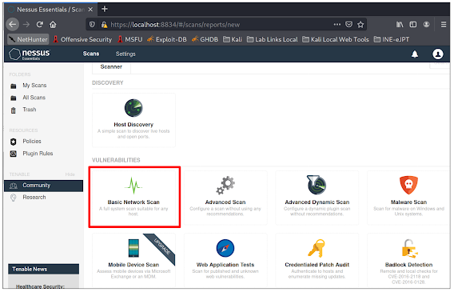Open the MSFU bookmark

130,39
